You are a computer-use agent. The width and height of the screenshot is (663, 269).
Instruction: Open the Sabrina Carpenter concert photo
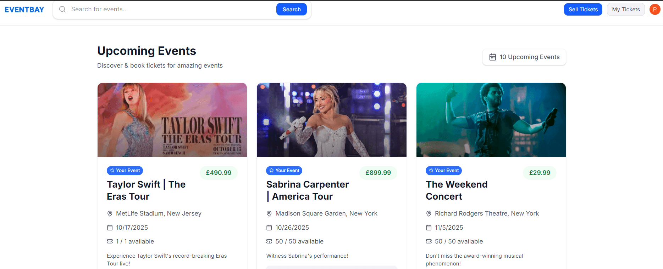pos(331,120)
